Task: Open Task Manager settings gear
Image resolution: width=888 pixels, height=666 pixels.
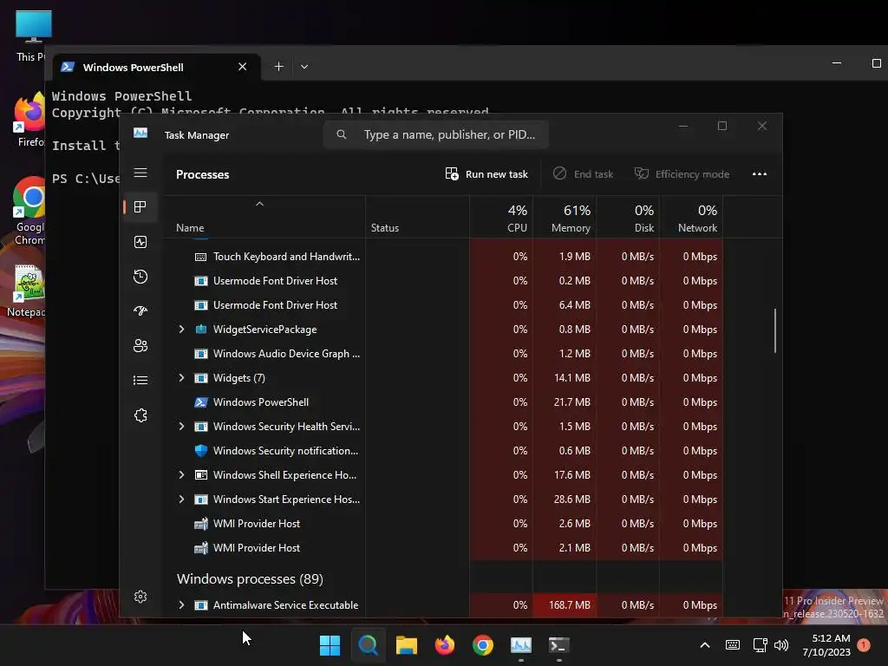Action: pyautogui.click(x=140, y=597)
